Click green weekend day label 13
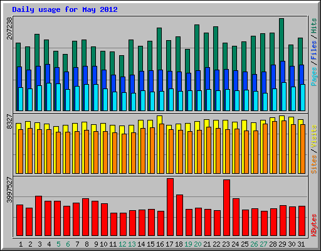This screenshot has height=251, width=321. (132, 244)
